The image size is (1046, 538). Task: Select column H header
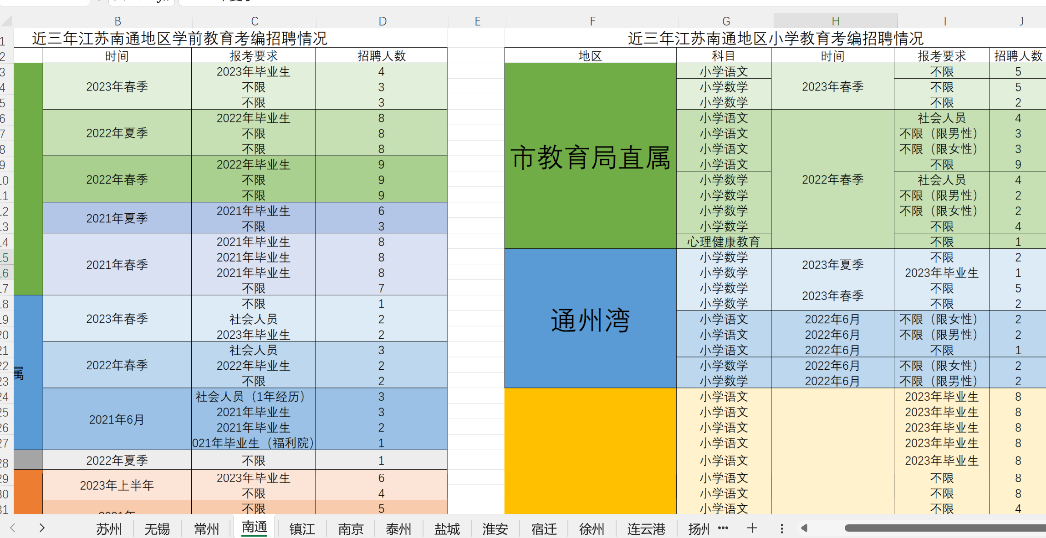click(836, 21)
